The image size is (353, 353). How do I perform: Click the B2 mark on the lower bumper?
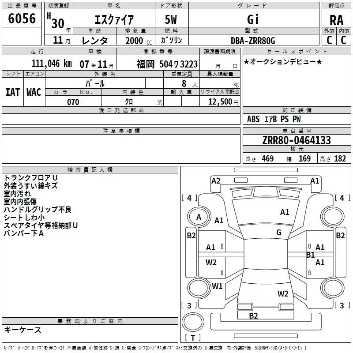(253, 316)
